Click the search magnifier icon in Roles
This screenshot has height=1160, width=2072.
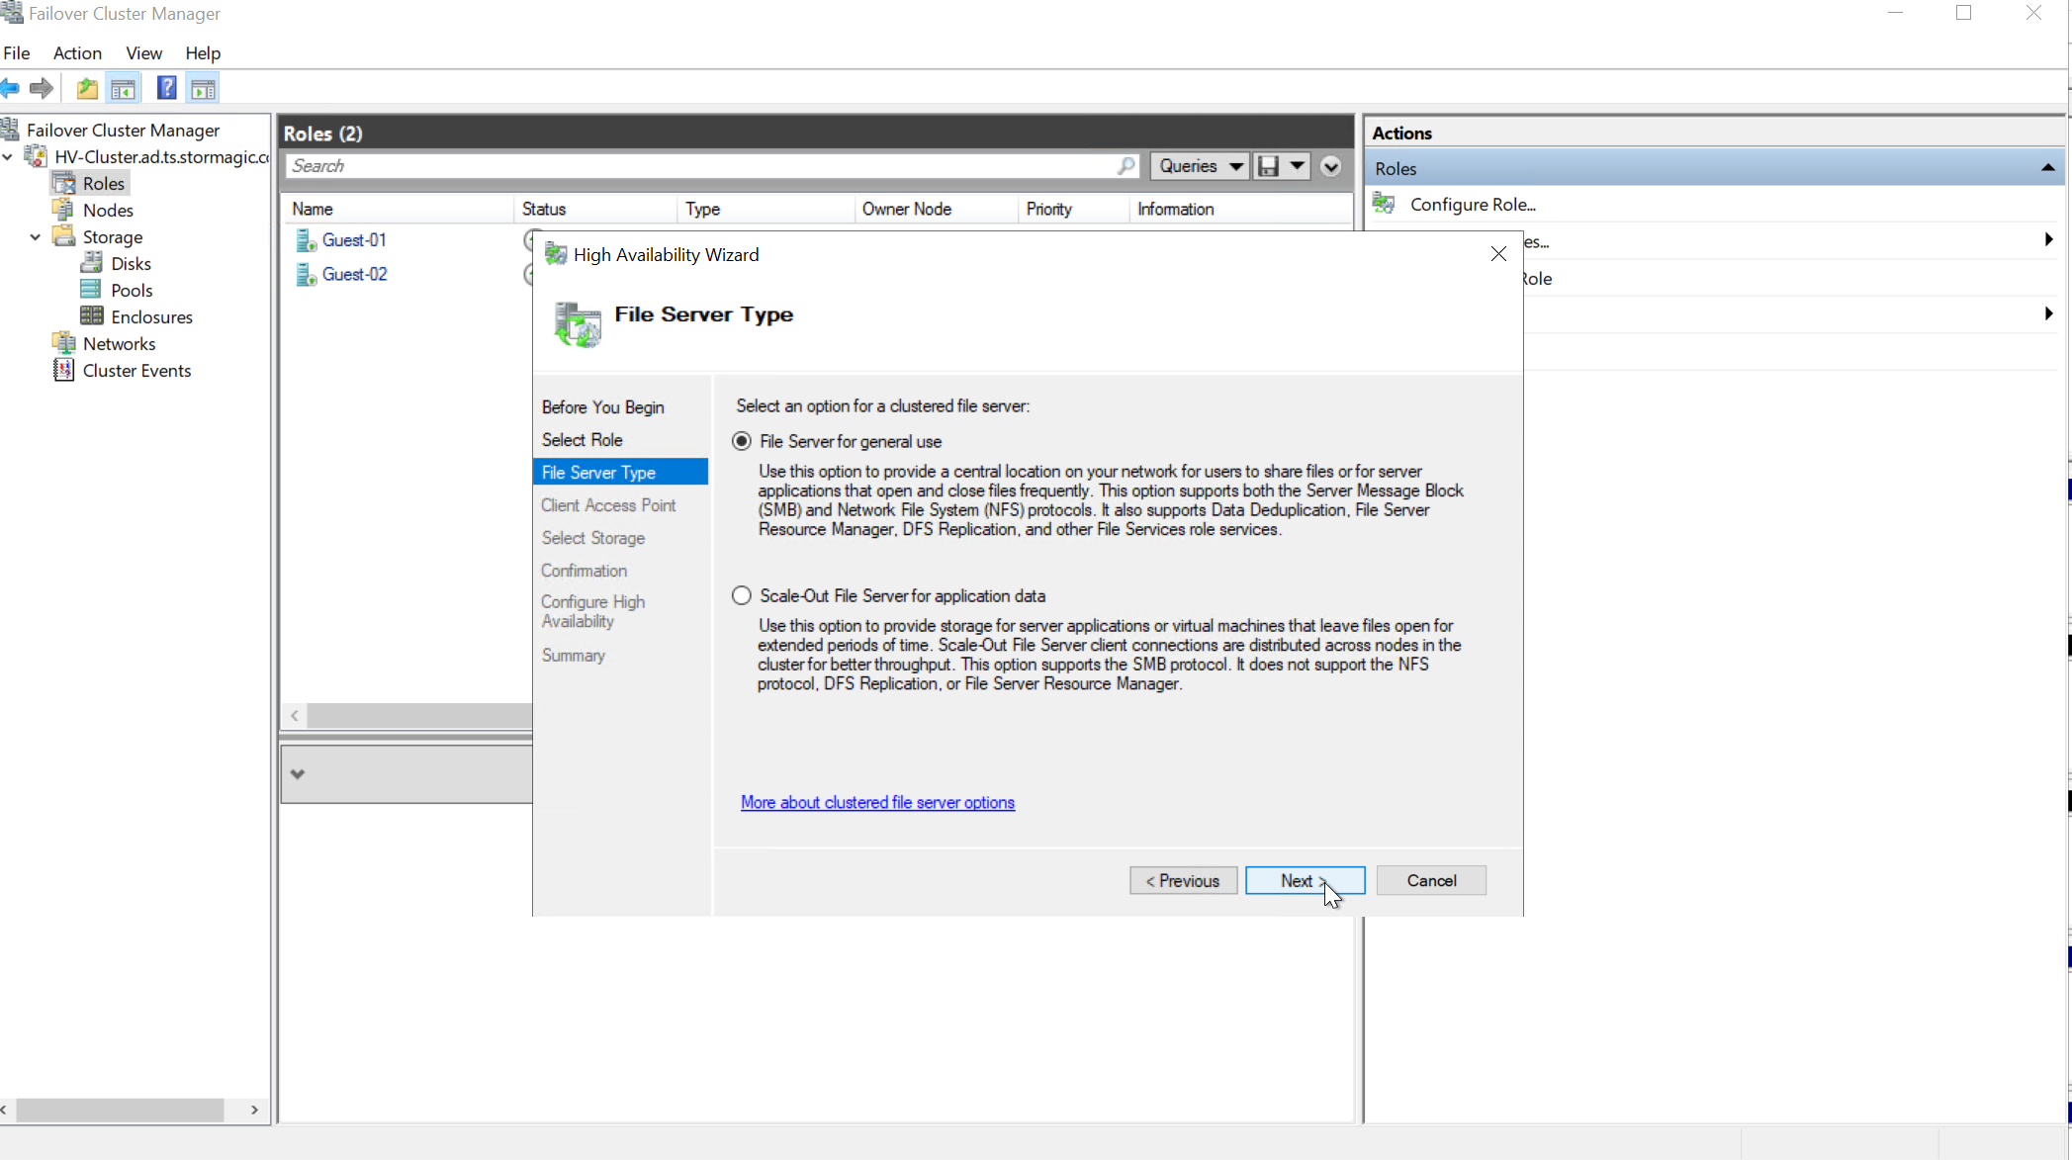pyautogui.click(x=1126, y=166)
